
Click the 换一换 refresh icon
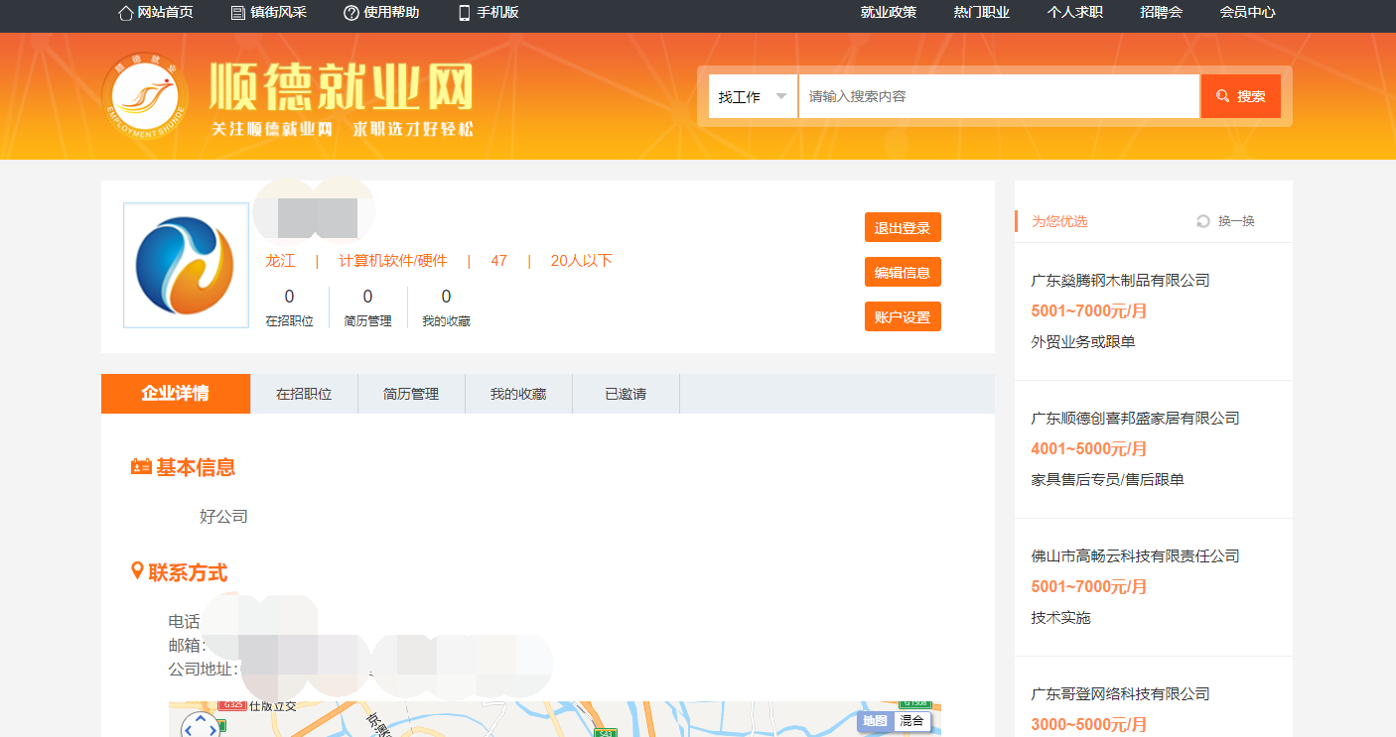coord(1203,221)
